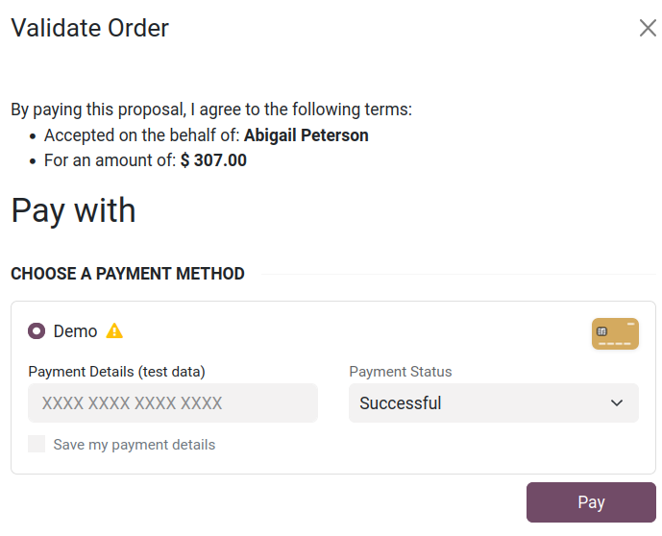
Task: Select the Demo payment radio button
Action: click(37, 331)
